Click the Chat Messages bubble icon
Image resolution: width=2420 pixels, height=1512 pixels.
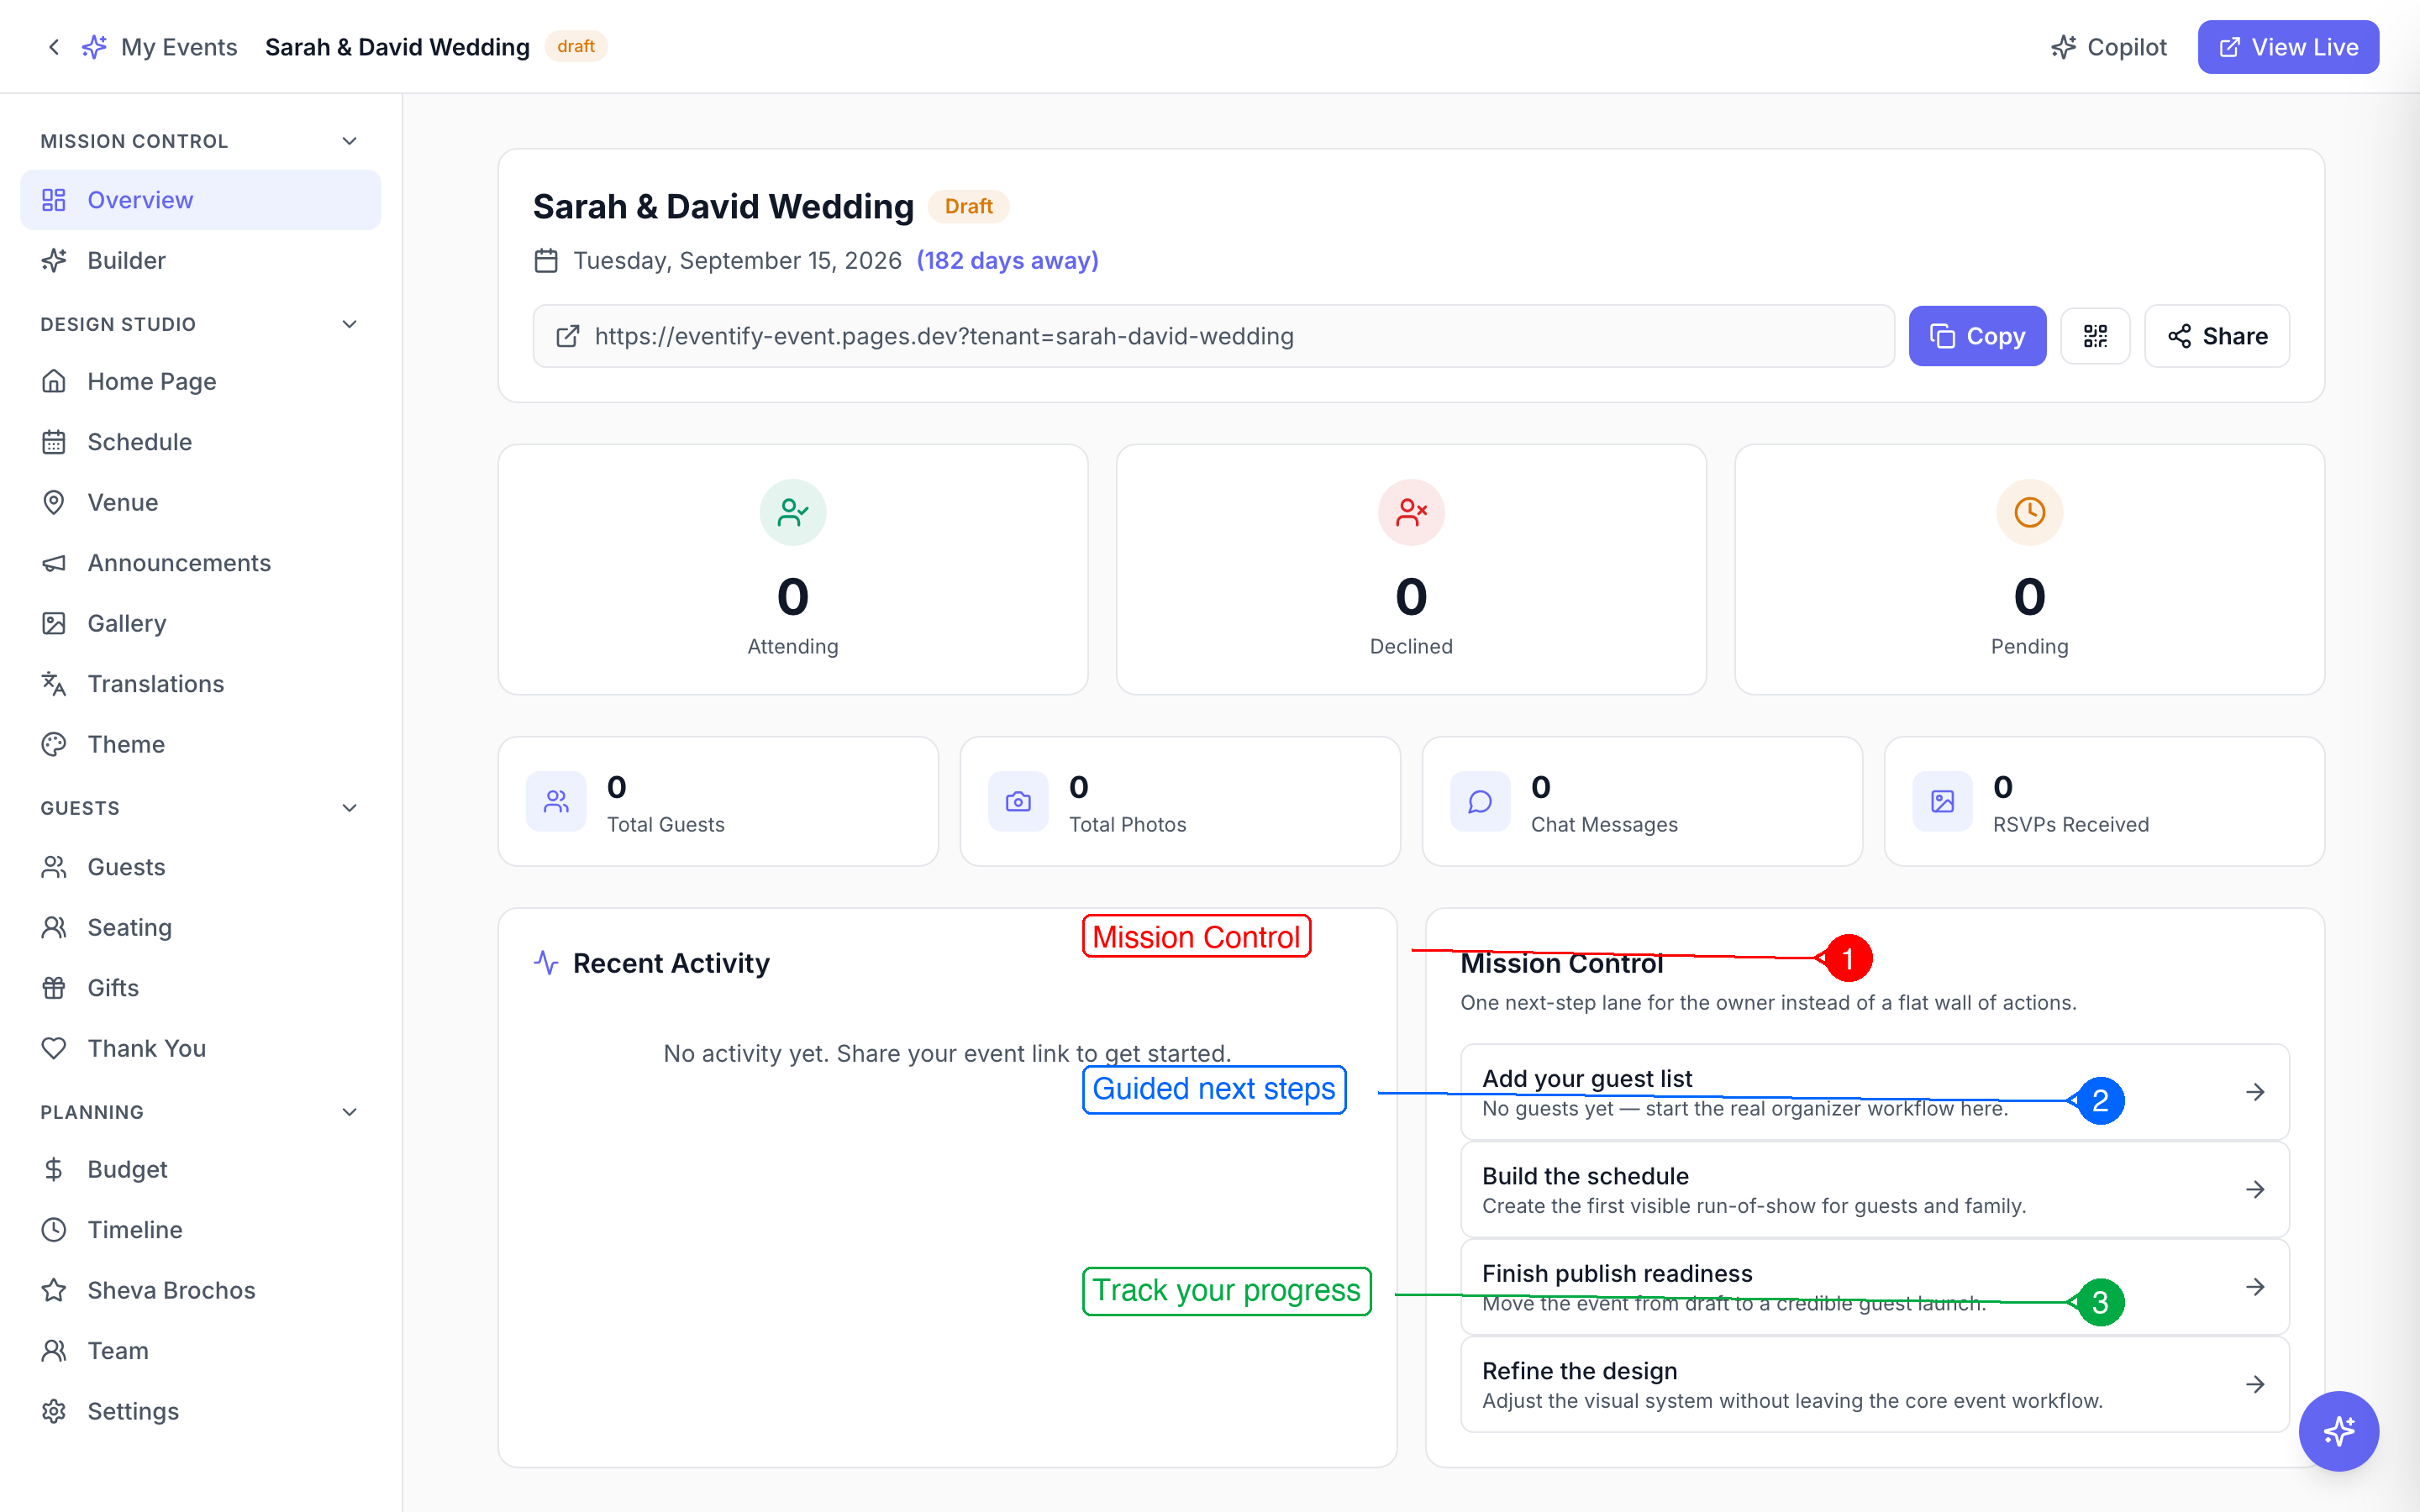(x=1480, y=801)
